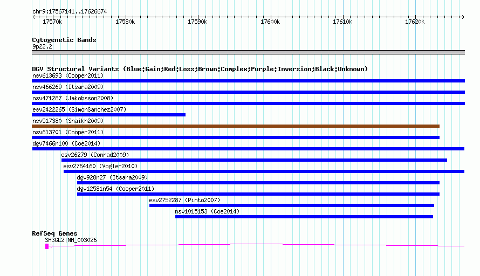Click the dgv12581n54 (Cooper2011) label
This screenshot has width=480, height=276.
click(116, 189)
